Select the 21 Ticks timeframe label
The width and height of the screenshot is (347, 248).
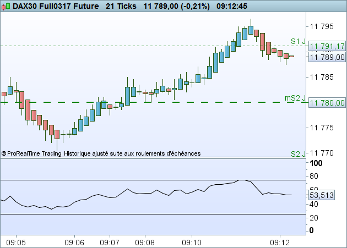(x=121, y=6)
